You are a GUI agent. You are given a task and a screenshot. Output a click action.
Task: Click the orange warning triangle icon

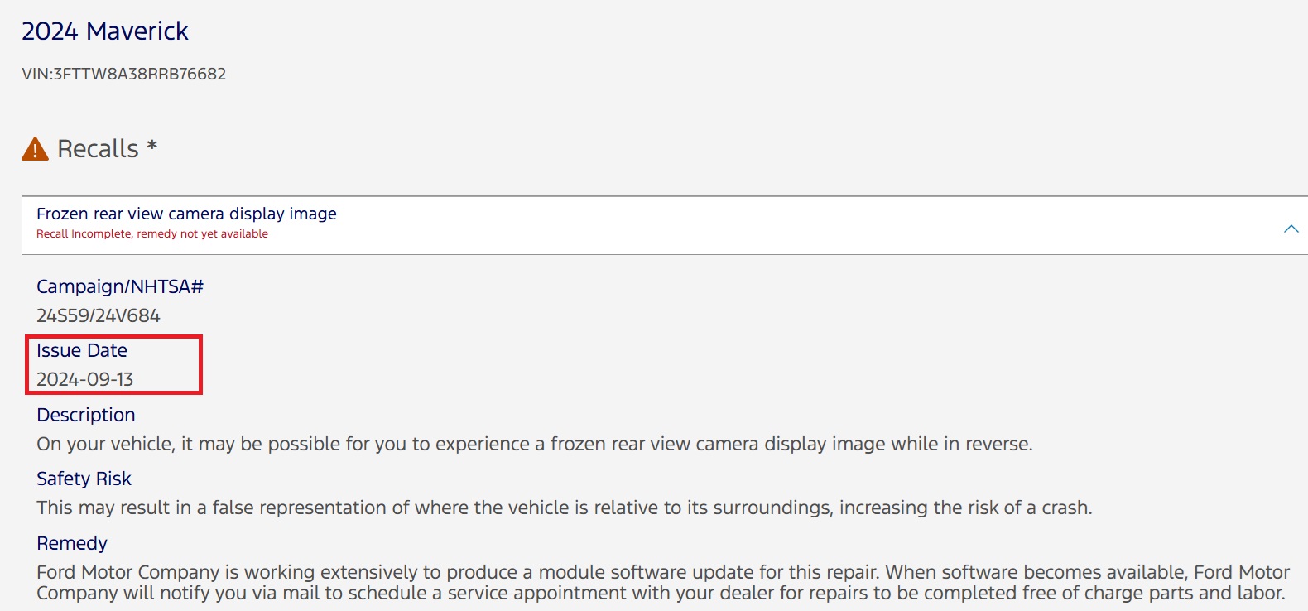point(35,149)
